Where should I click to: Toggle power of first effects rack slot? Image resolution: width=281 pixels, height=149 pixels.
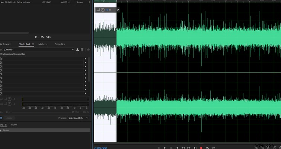tap(1, 59)
